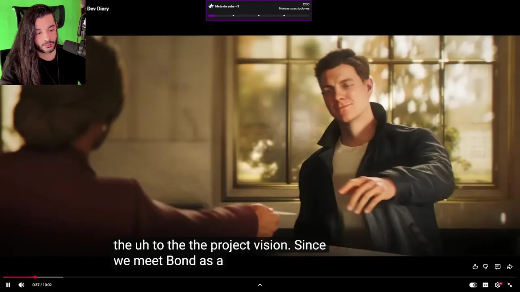Viewport: 520px width, 292px height.
Task: Pause the video playback
Action: pyautogui.click(x=8, y=285)
